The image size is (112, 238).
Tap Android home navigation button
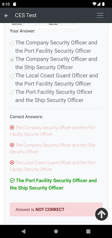point(56,231)
